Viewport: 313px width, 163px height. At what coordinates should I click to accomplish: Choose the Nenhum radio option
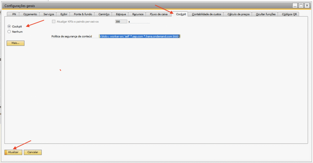[9, 31]
